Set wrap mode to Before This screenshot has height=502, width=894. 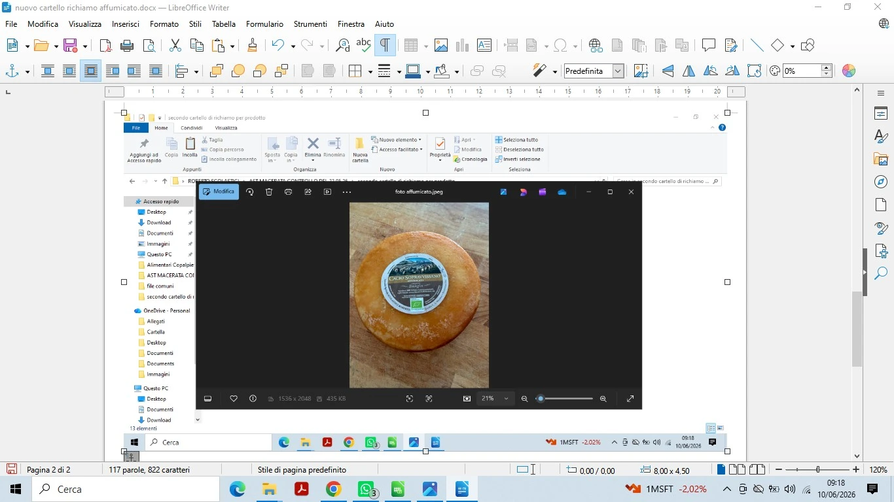(113, 71)
